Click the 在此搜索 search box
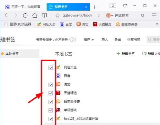 point(122,16)
